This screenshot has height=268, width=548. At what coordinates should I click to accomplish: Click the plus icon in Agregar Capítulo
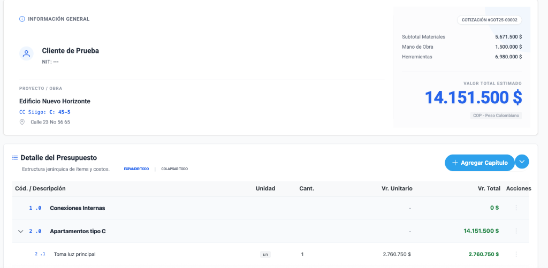[x=455, y=163]
